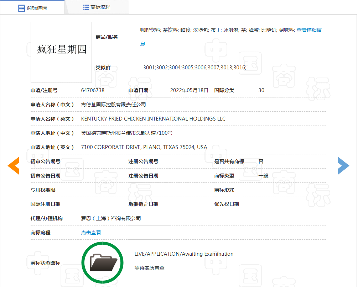The width and height of the screenshot is (358, 287).
Task: Select application date 2022年05月18日
Action: [189, 90]
